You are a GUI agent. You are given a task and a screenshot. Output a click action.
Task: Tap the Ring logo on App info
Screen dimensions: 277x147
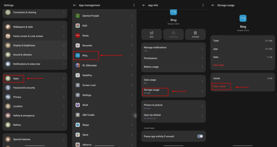point(173,12)
